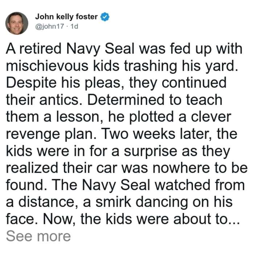Click the blue verified checkmark badge
Viewport: 254px width, 254px height.
[105, 17]
